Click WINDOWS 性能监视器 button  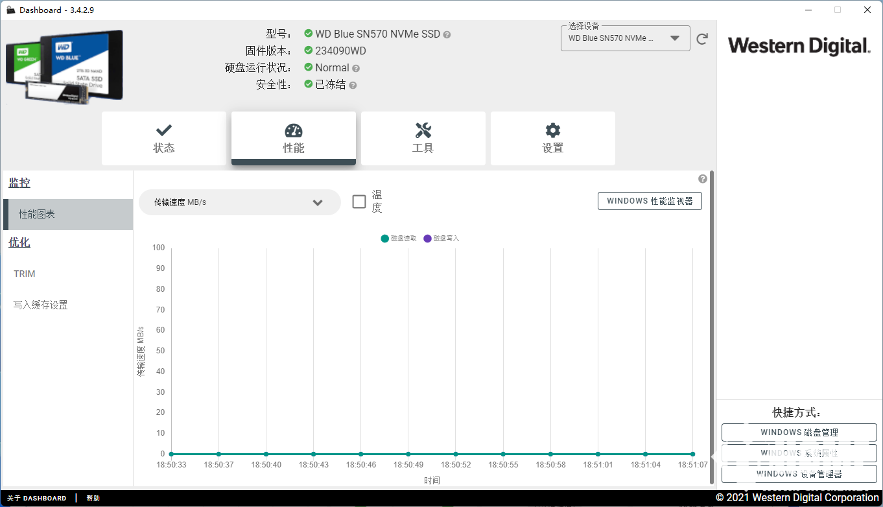coord(650,201)
